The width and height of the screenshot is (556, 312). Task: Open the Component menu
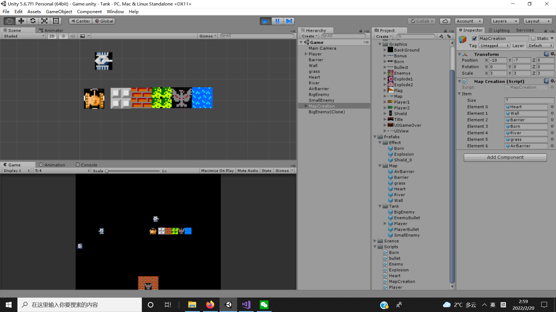click(x=89, y=12)
